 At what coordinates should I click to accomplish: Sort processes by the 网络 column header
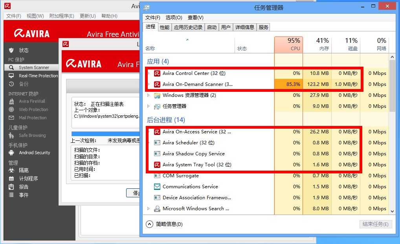pyautogui.click(x=374, y=45)
